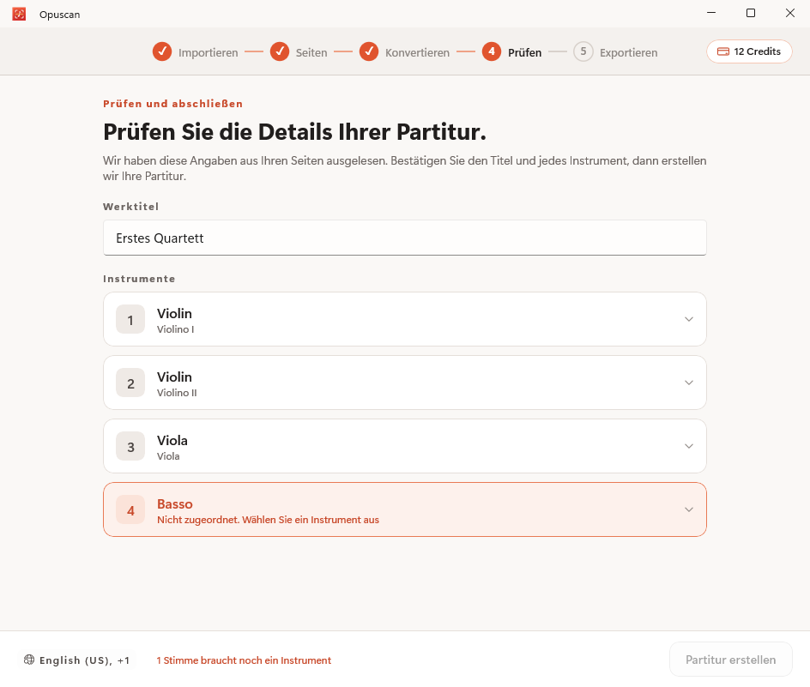Screen dimensions: 810x687
Task: Click the number 3 badge for Viola
Action: point(130,446)
